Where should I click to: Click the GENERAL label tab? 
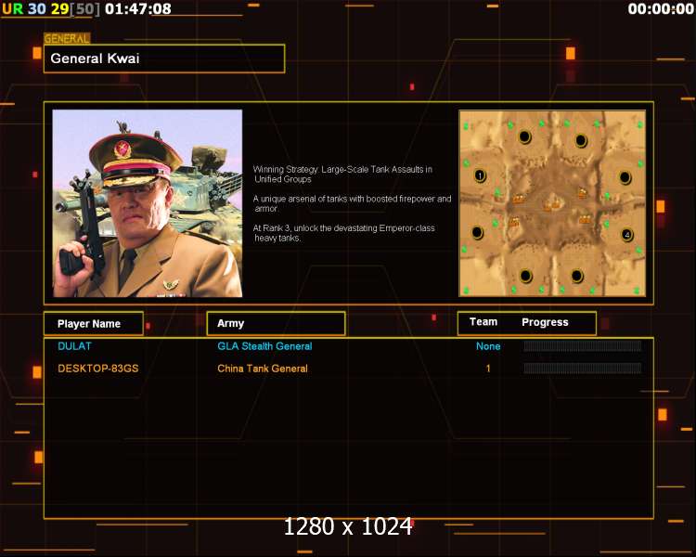(x=67, y=39)
